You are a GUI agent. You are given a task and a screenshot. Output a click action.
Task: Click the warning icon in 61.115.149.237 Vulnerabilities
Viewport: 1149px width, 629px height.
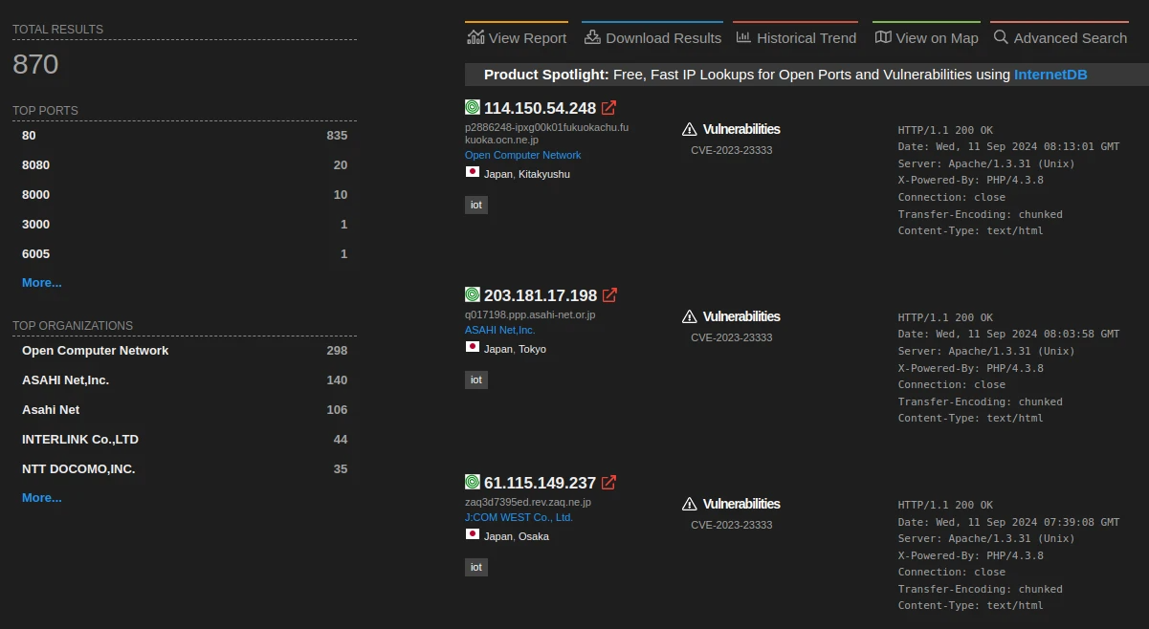690,504
